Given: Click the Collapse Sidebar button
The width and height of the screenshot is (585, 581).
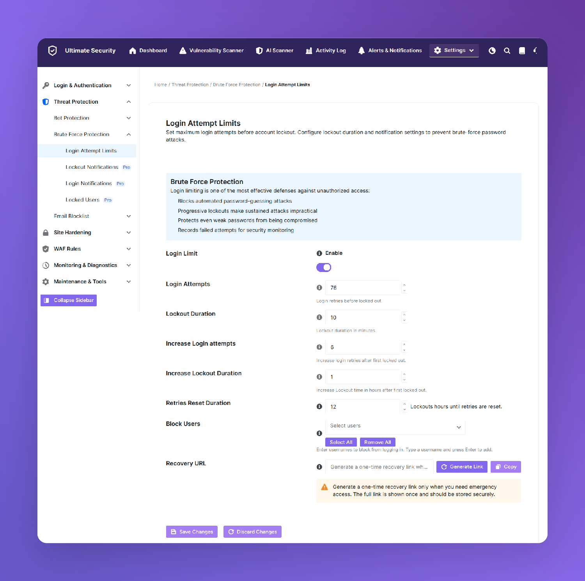Looking at the screenshot, I should click(69, 300).
